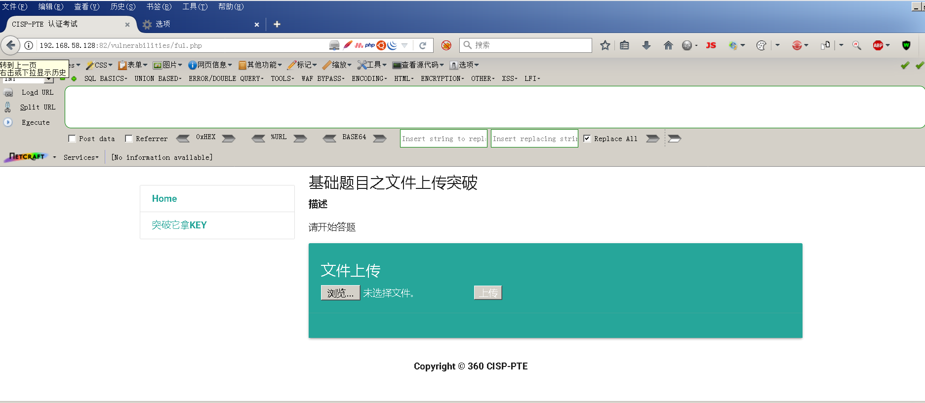Open the Home link in sidebar
The width and height of the screenshot is (925, 403).
point(164,198)
